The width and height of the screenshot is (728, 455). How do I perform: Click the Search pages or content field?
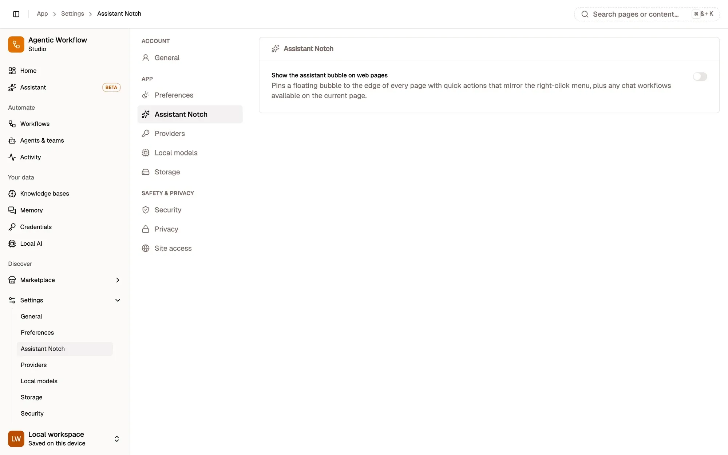point(647,14)
